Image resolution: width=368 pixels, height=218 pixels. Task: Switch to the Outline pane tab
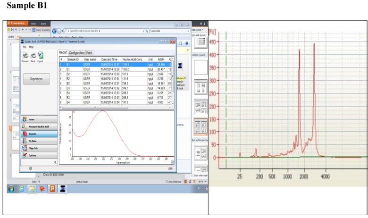(x=11, y=37)
